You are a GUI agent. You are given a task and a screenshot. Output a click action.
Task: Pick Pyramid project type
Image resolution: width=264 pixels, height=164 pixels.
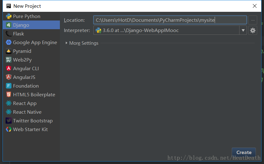(x=31, y=51)
